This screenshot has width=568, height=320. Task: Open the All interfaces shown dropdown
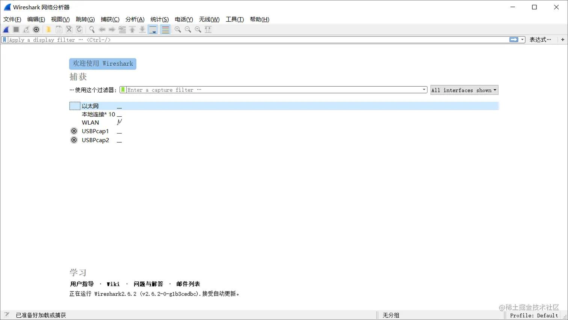[x=464, y=90]
